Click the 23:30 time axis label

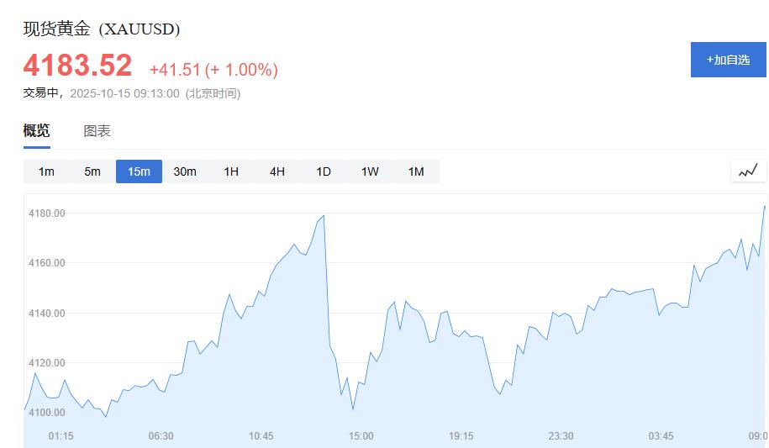click(x=561, y=435)
